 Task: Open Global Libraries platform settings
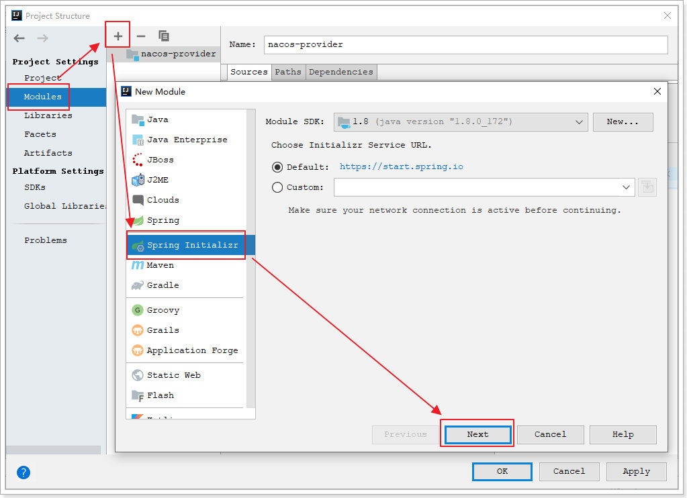pos(65,206)
